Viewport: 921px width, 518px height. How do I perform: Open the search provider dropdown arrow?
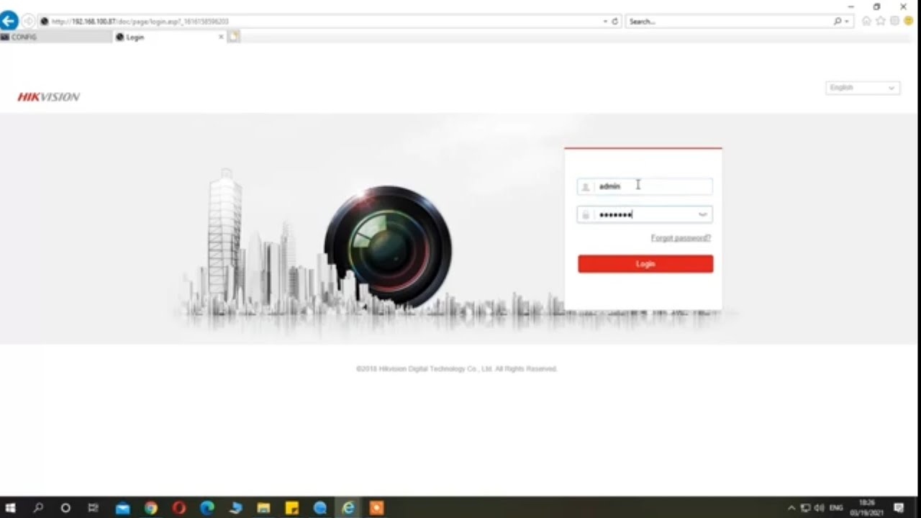(x=847, y=22)
